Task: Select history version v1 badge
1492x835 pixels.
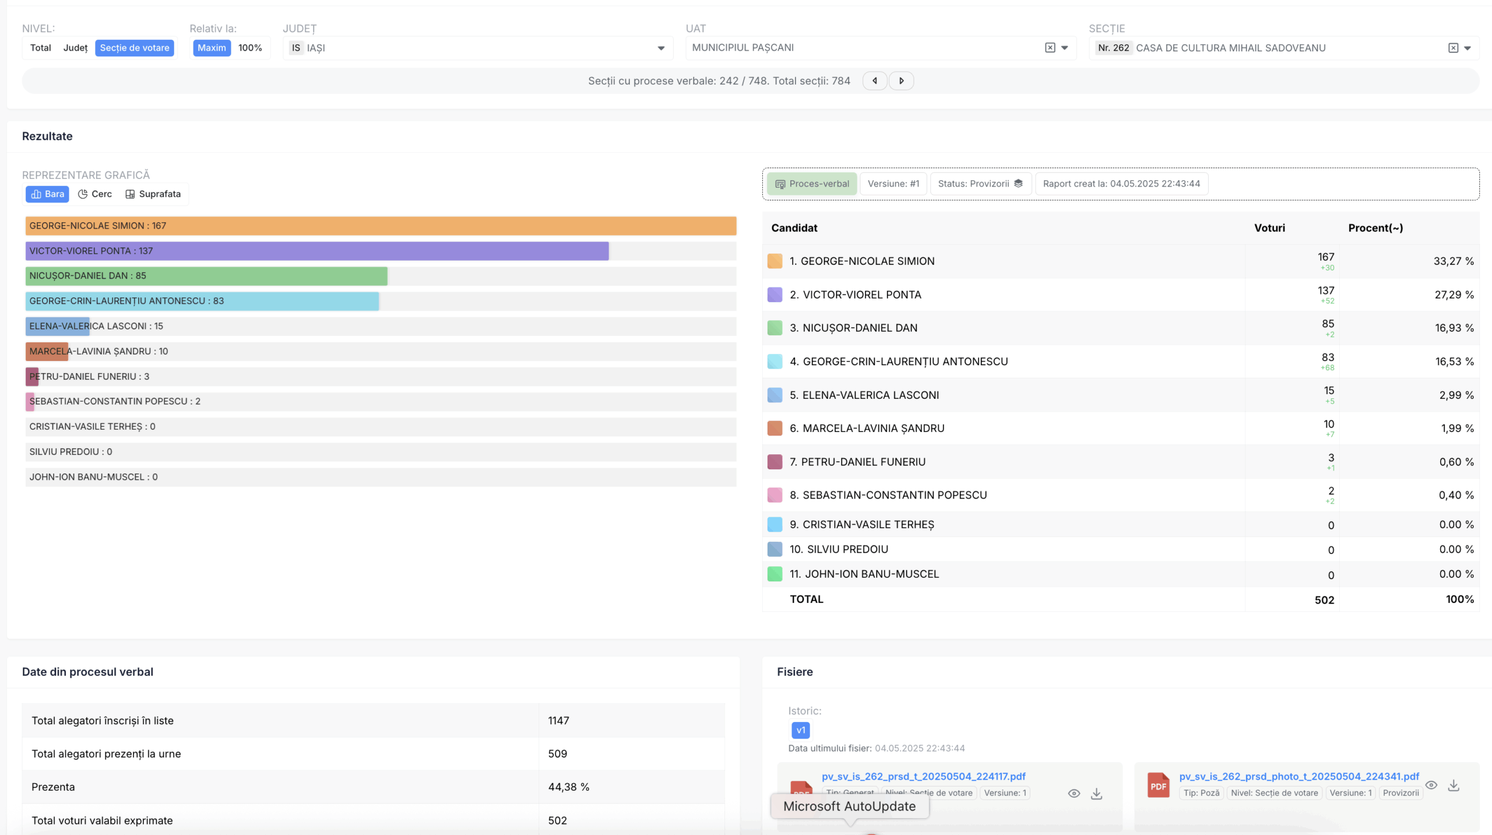Action: coord(800,730)
